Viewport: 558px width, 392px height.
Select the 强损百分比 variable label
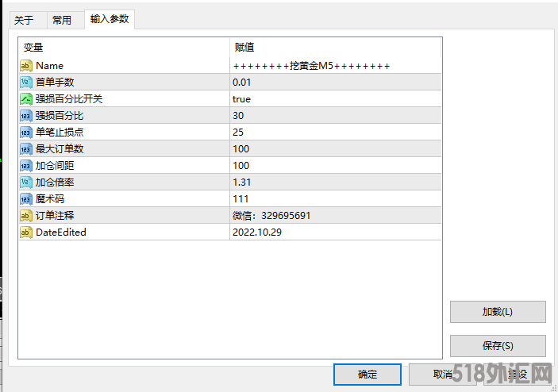click(x=60, y=116)
